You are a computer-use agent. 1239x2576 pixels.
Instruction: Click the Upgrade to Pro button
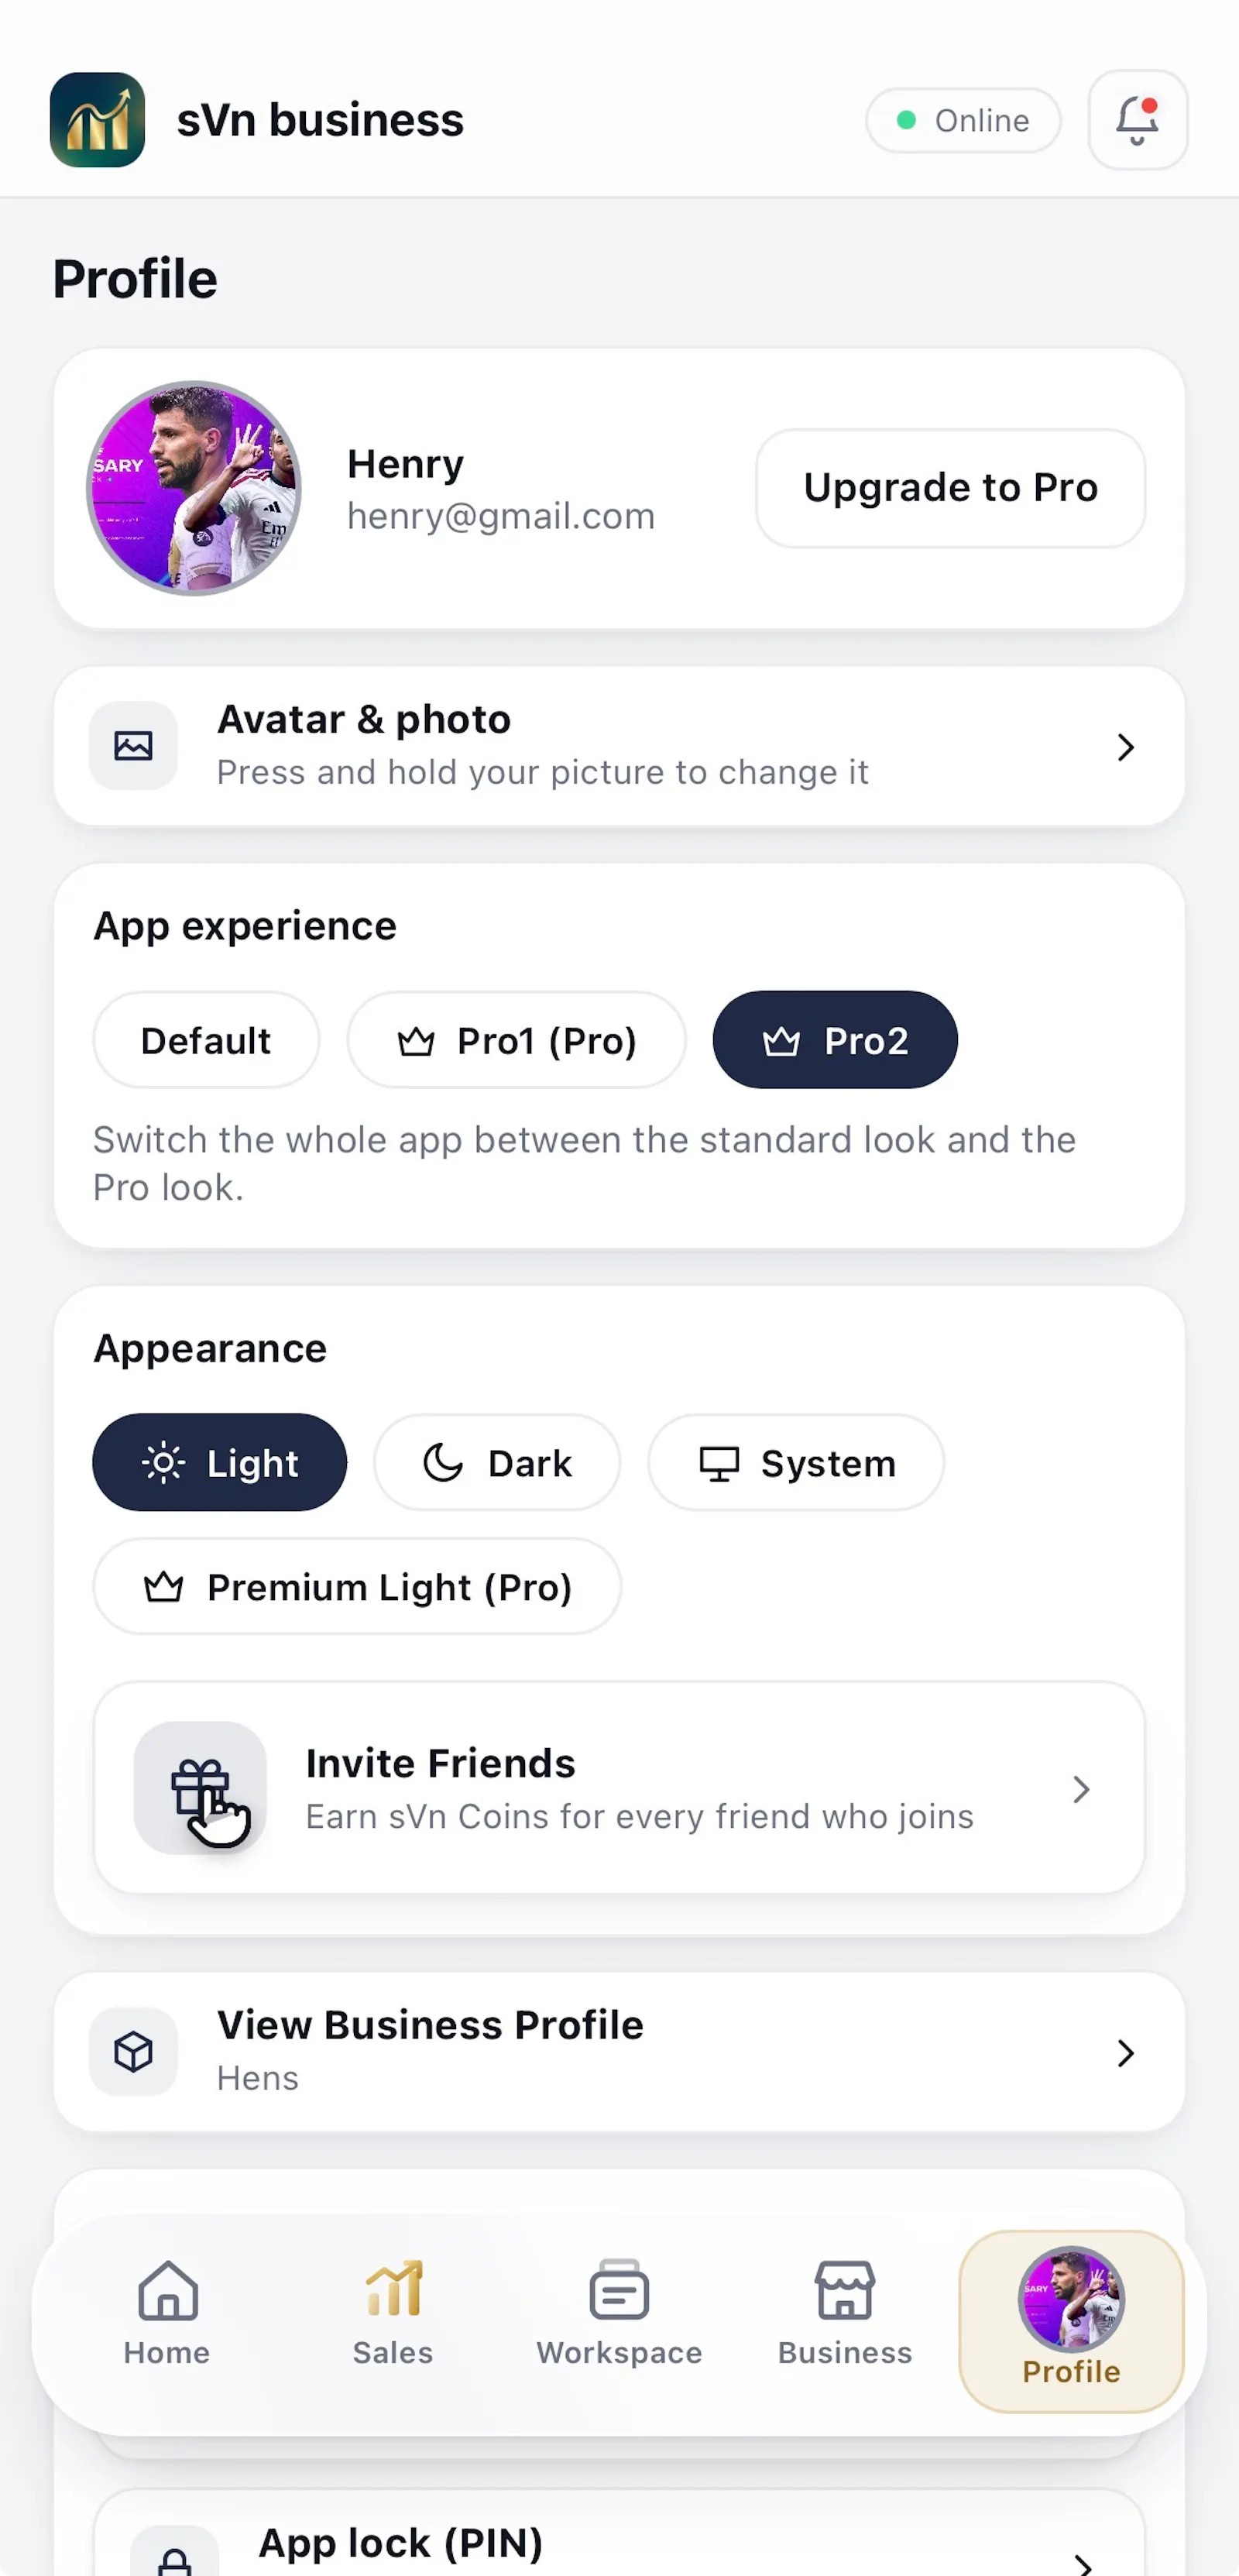pyautogui.click(x=951, y=488)
